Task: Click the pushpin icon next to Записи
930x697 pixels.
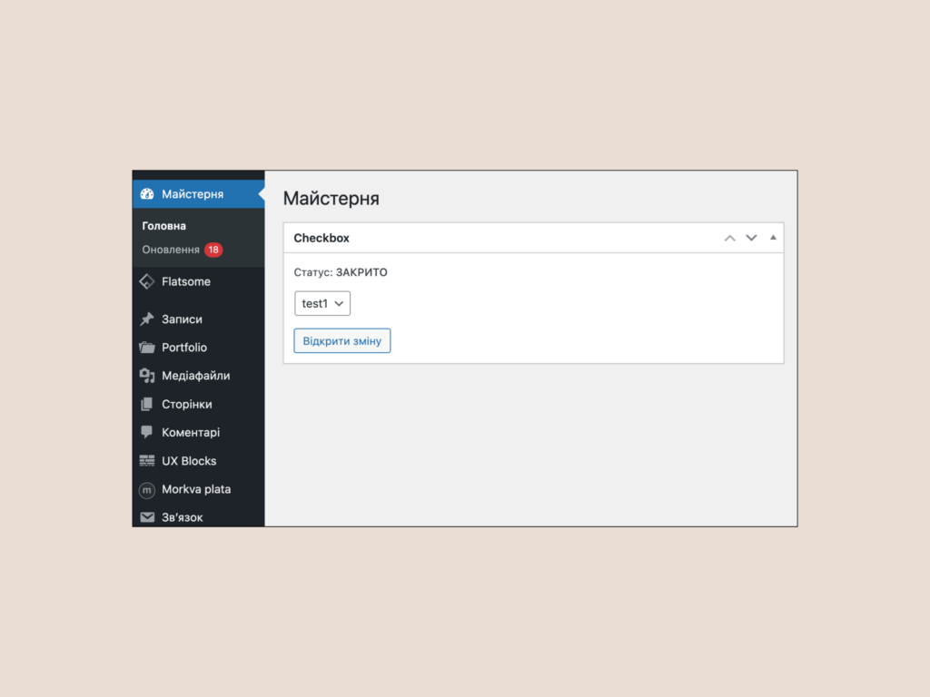Action: click(x=146, y=319)
